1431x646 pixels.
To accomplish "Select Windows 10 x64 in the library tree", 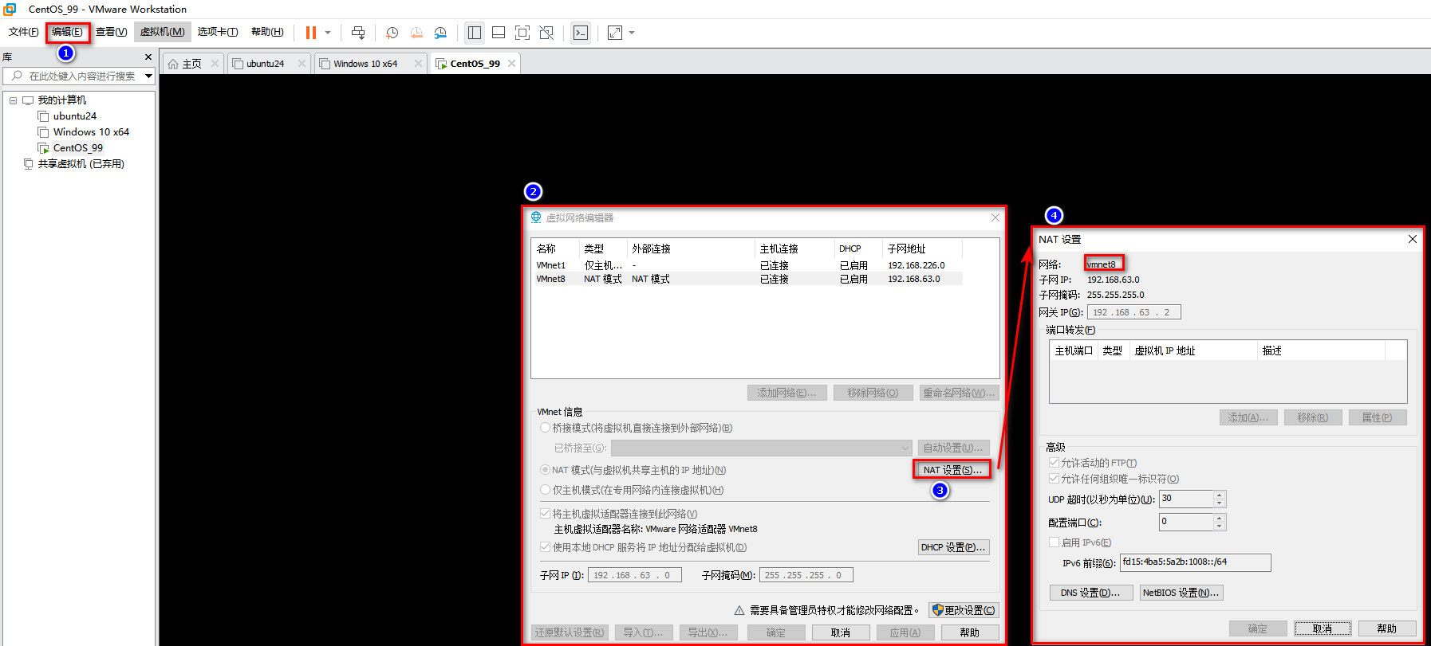I will point(91,132).
